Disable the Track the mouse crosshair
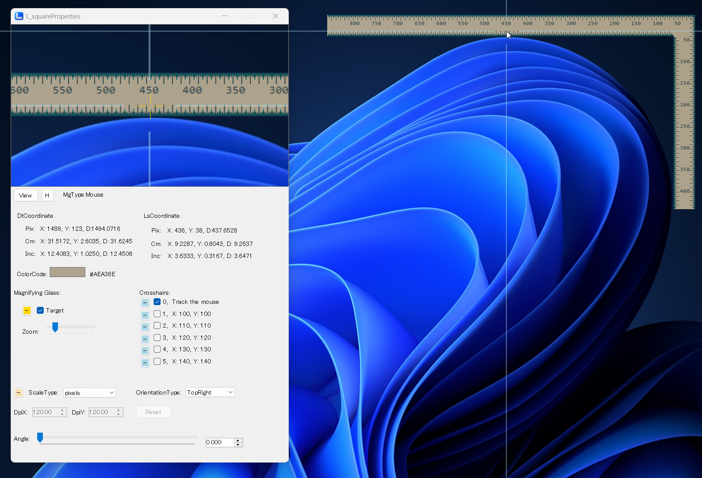Viewport: 702px width, 478px height. coord(157,302)
